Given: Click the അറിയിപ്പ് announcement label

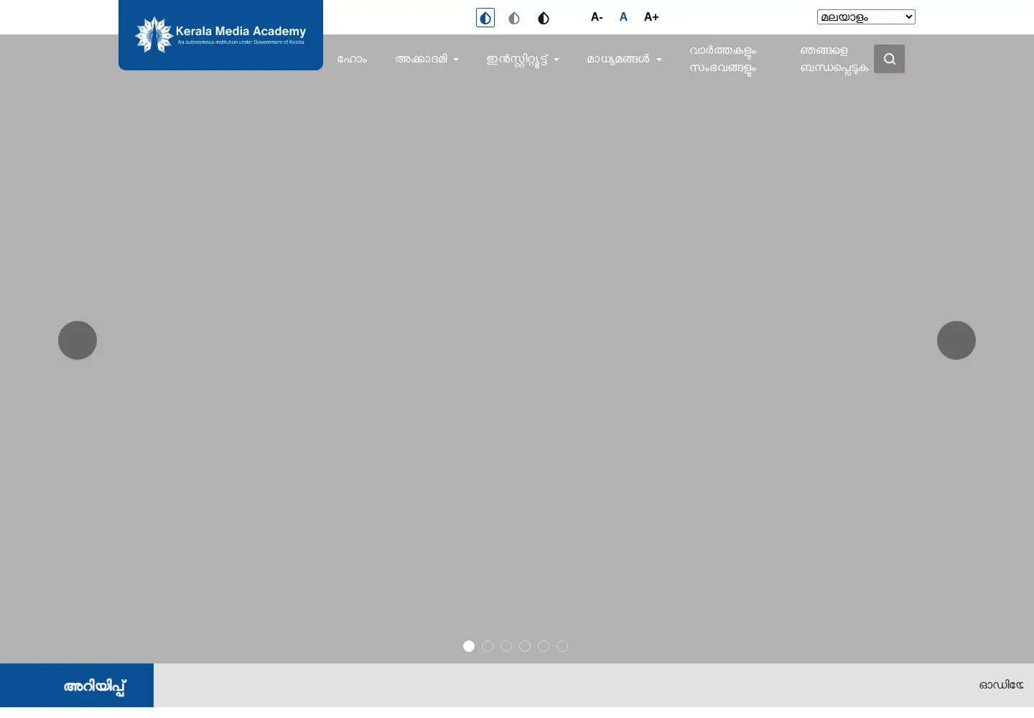Looking at the screenshot, I should tap(95, 686).
